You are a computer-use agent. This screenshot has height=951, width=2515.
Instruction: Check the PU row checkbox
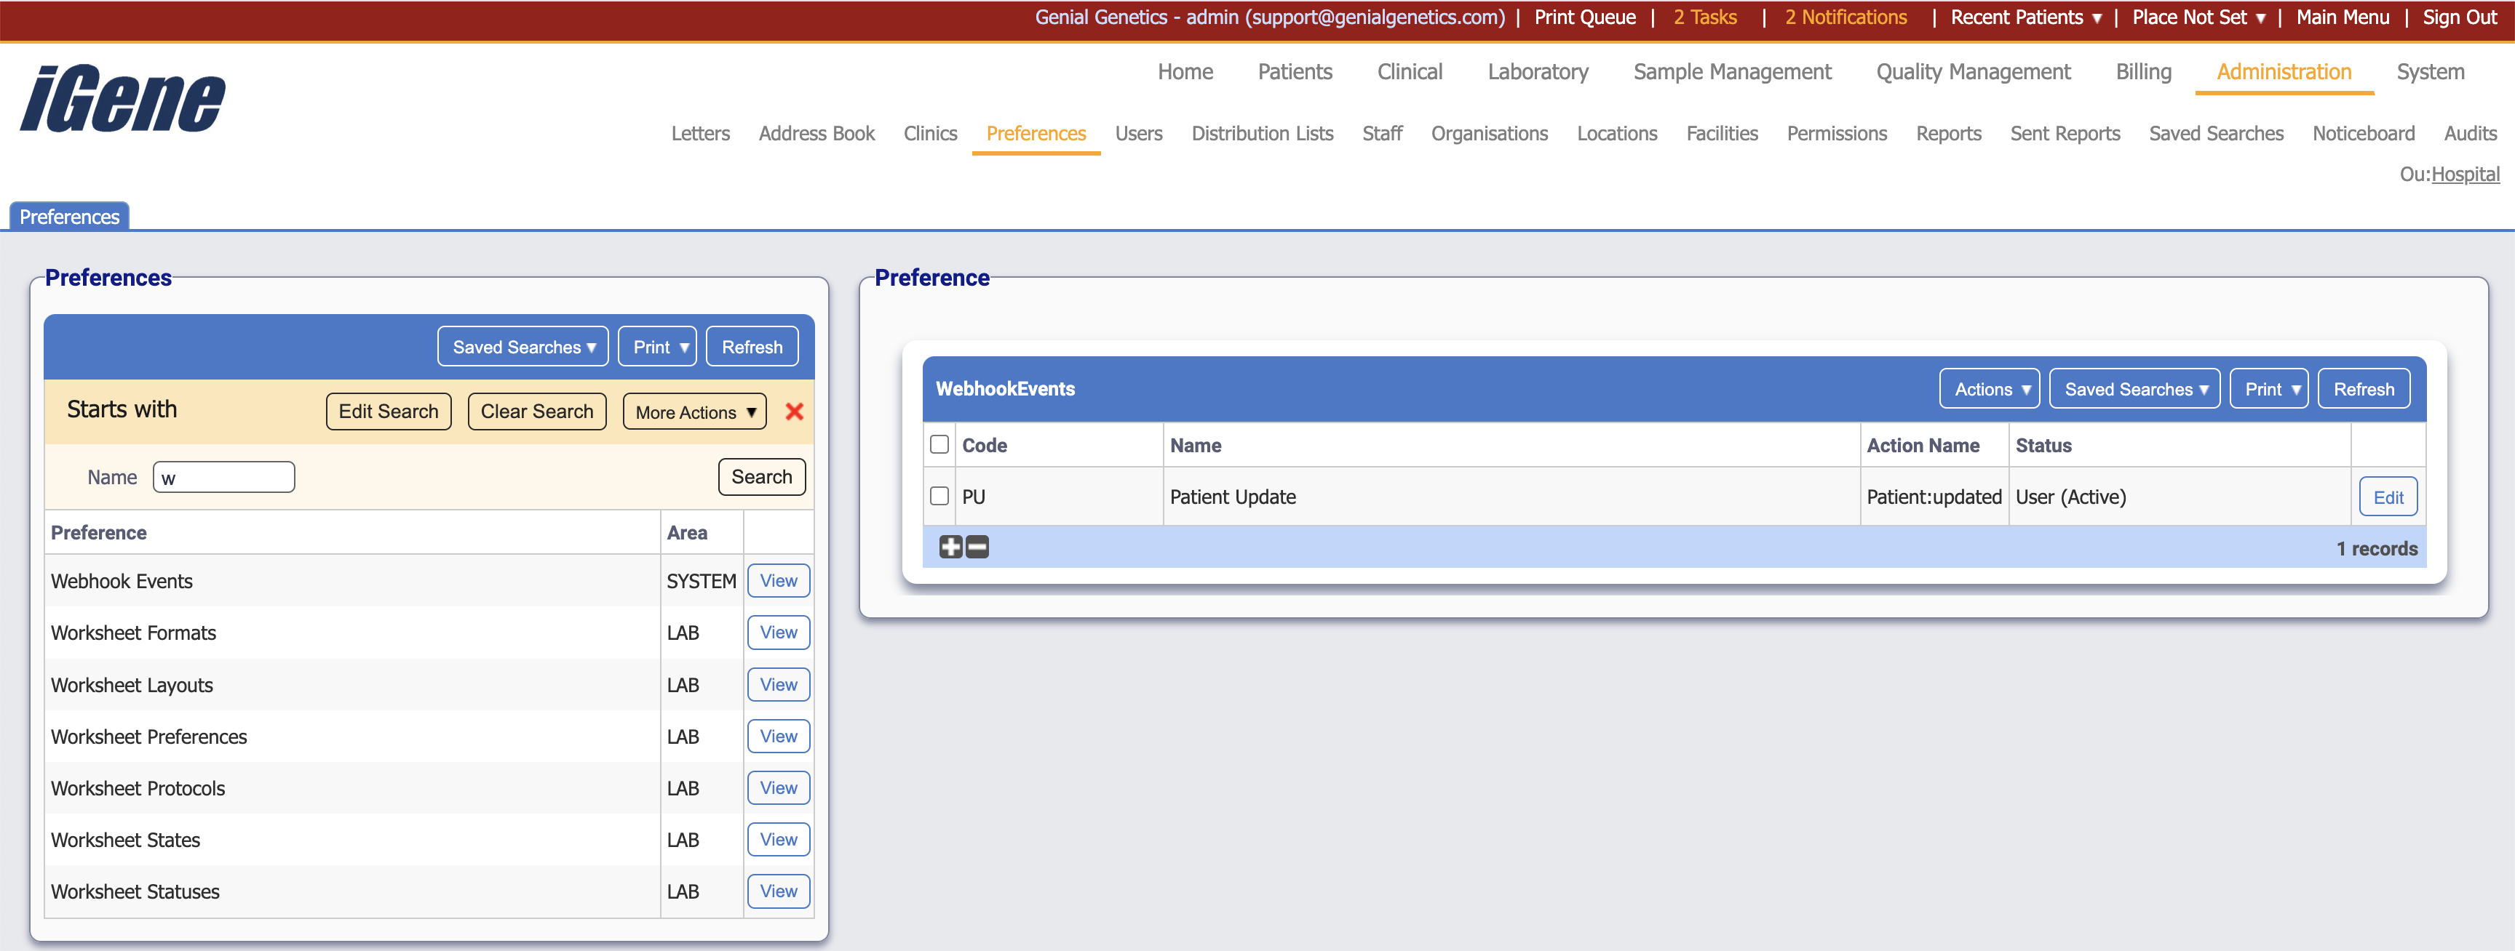point(939,497)
